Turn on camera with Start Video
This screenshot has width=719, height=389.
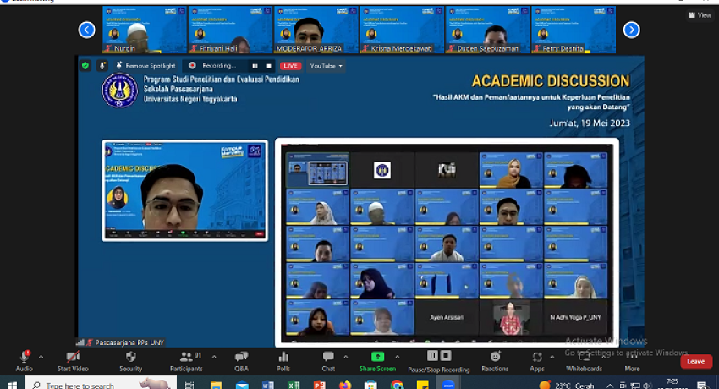click(73, 361)
